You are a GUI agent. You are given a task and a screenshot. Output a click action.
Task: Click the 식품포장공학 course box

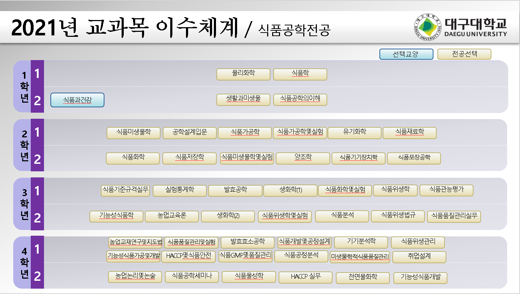tap(414, 158)
